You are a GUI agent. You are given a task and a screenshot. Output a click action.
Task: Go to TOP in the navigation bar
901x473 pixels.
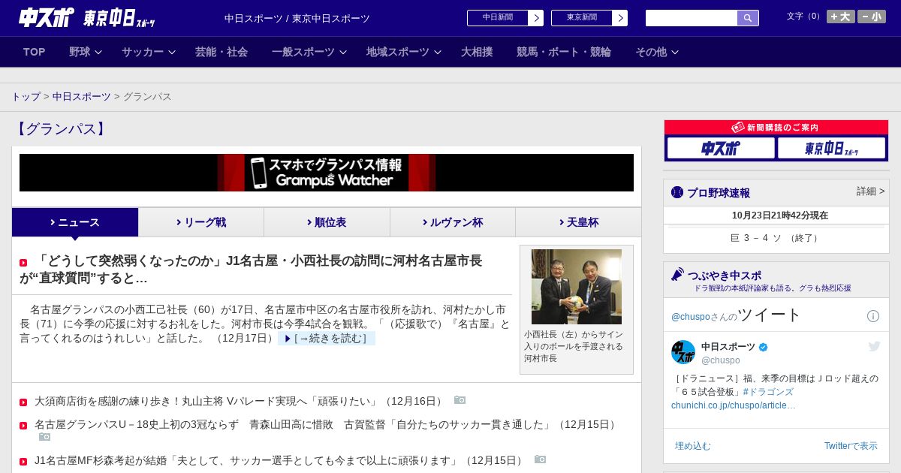pyautogui.click(x=35, y=52)
